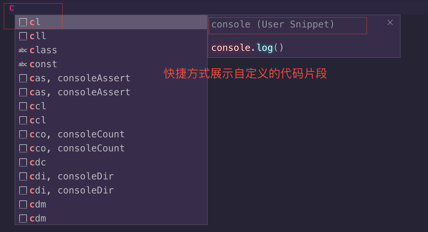The image size is (428, 232).
Task: Click the snippet icon next to cll
Action: 23,36
